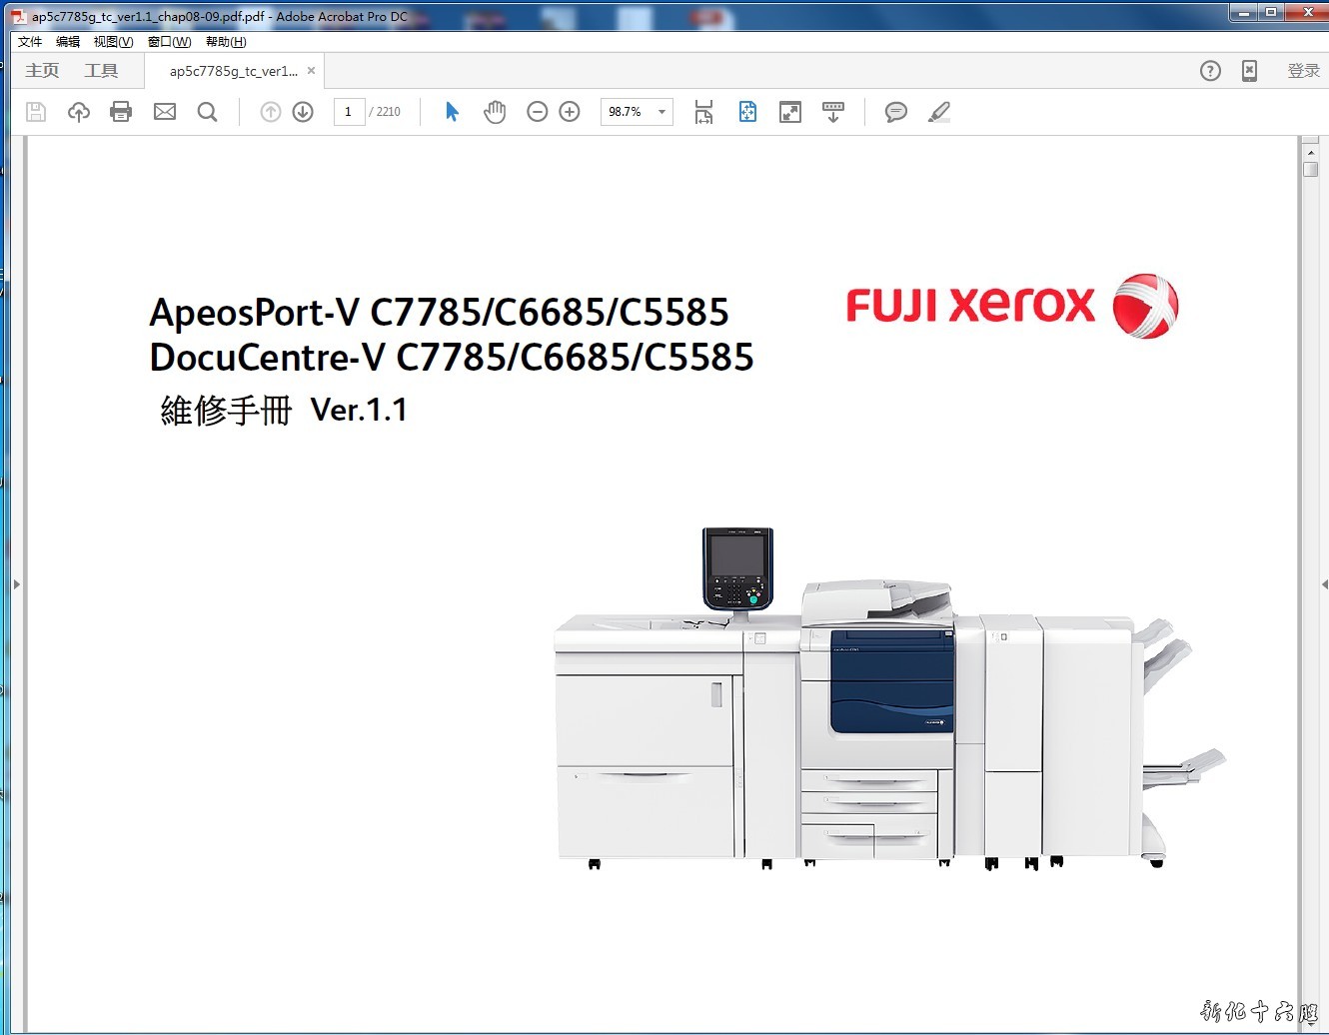Click the Save file icon
Image resolution: width=1329 pixels, height=1035 pixels.
[36, 112]
